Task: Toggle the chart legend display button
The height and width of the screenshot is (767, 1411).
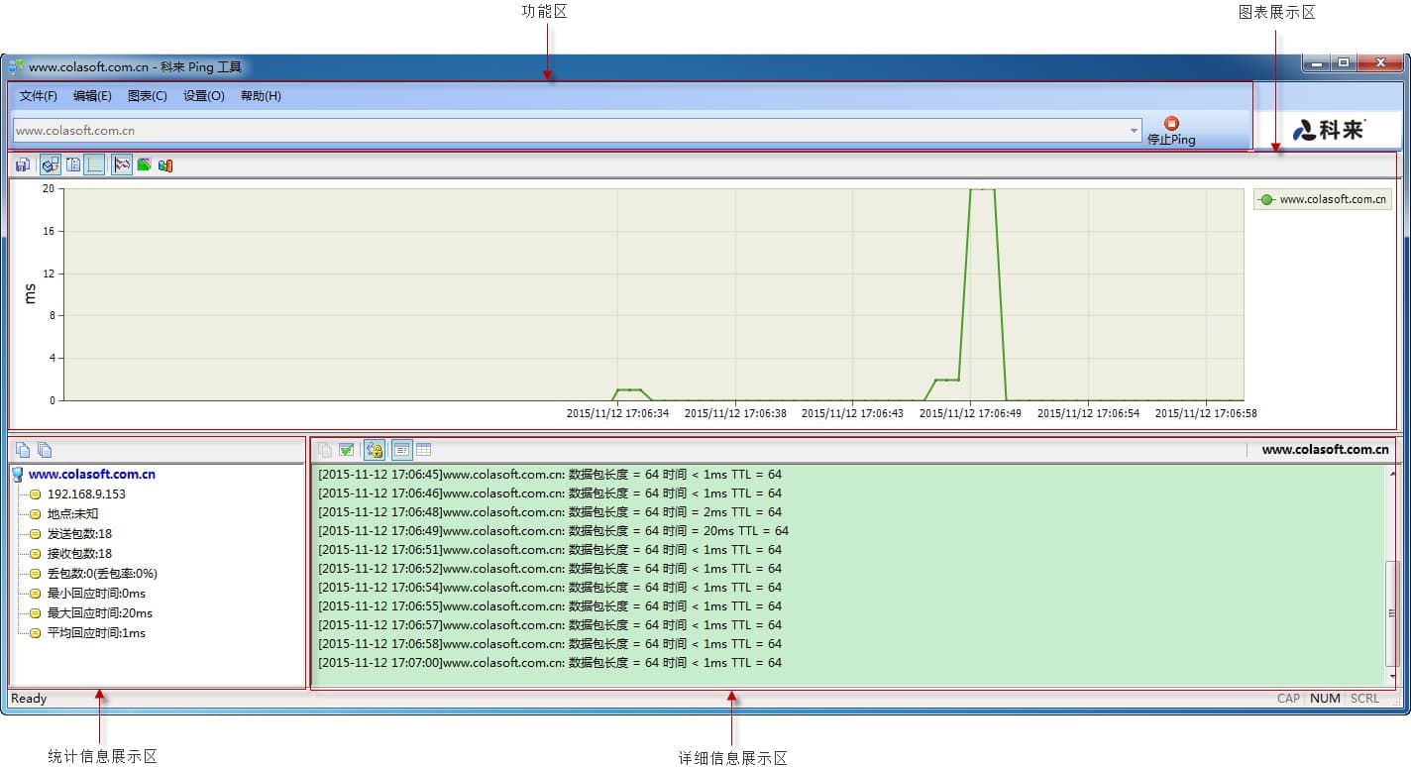Action: point(72,165)
